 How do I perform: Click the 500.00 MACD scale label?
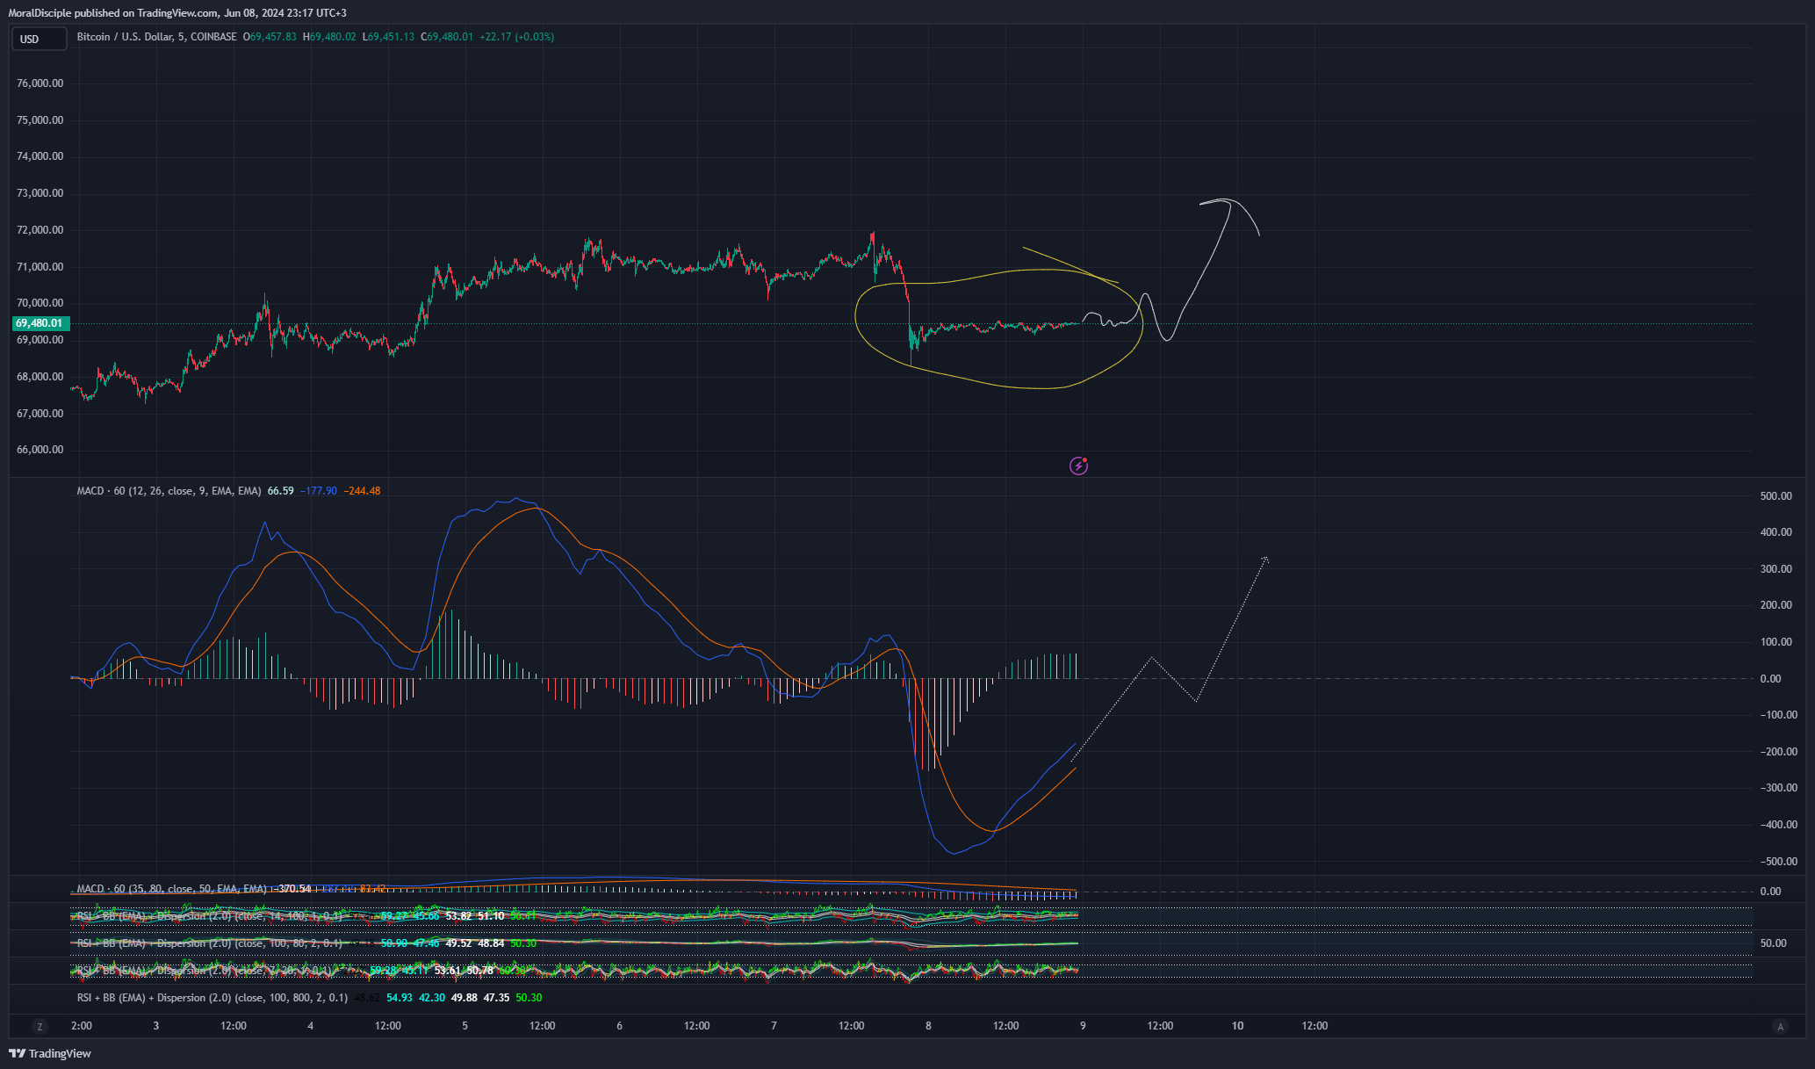point(1775,496)
